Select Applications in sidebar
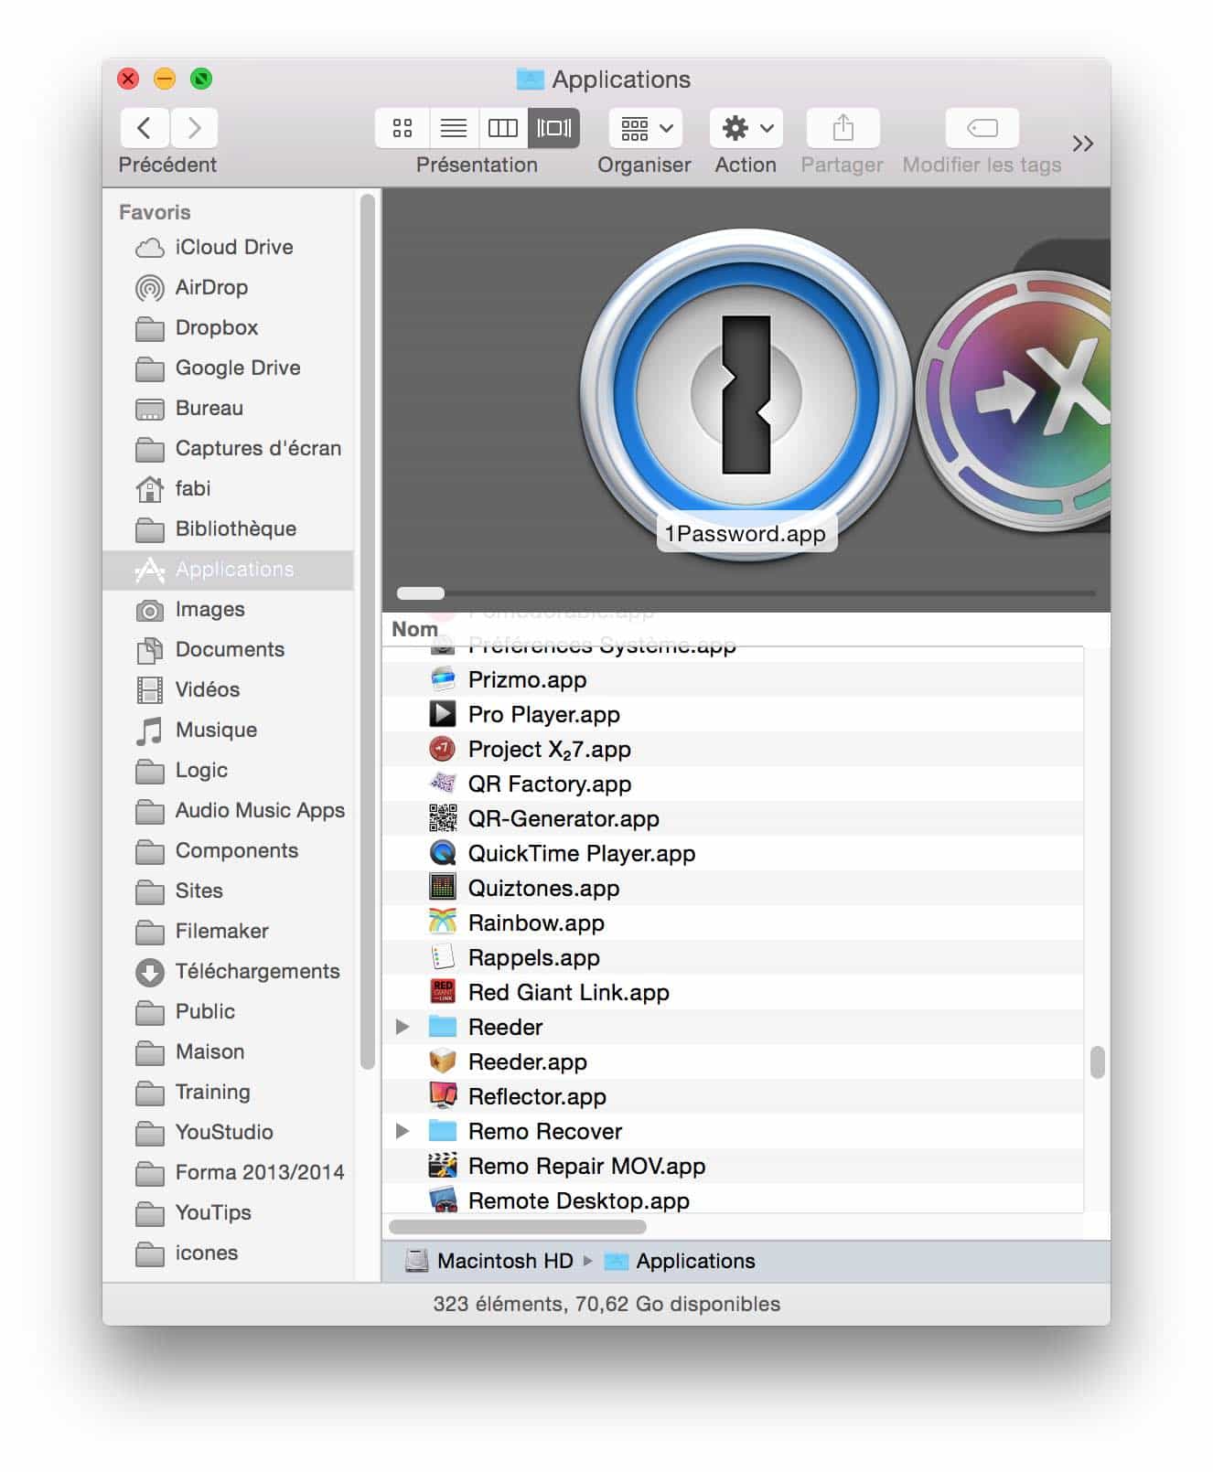1213x1472 pixels. [x=229, y=569]
